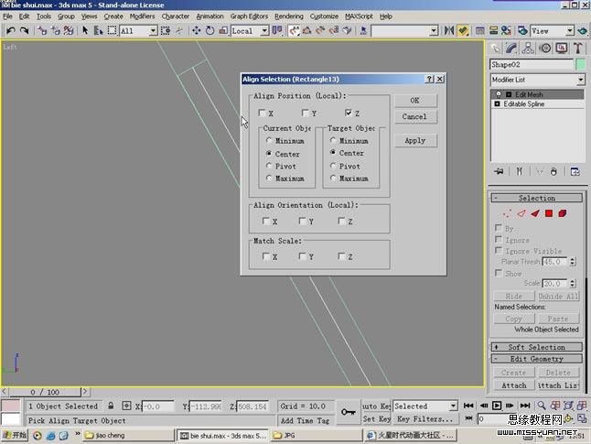
Task: Open the Display command panel tab
Action: pos(562,48)
